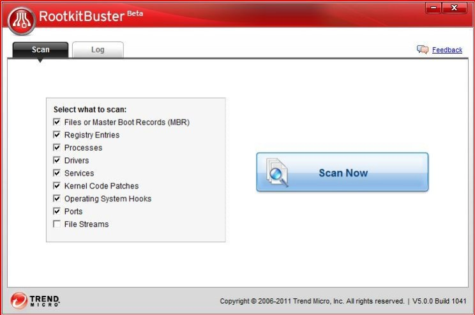Image resolution: width=475 pixels, height=315 pixels.
Task: Disable Operating System Hooks checkbox
Action: (57, 199)
